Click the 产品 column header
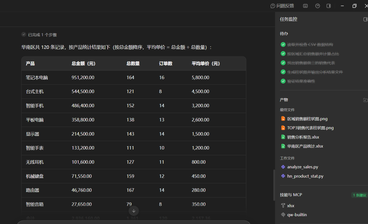The width and height of the screenshot is (368, 224). click(30, 64)
